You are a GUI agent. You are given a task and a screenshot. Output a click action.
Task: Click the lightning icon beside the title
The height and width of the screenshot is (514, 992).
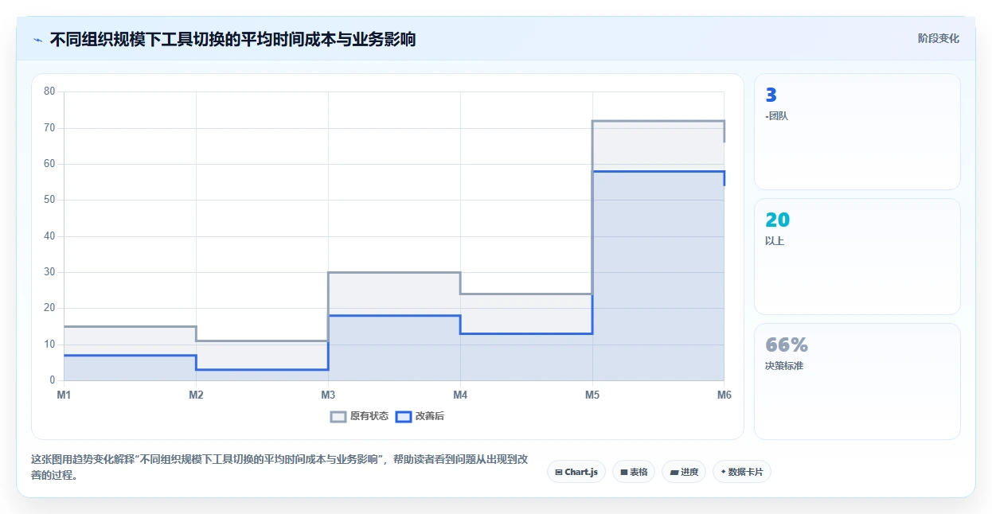tap(38, 39)
